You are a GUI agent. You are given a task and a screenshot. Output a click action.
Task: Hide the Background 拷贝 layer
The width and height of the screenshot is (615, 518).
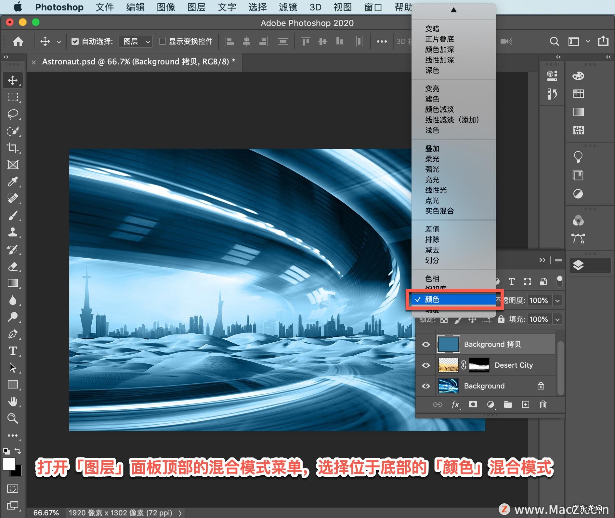(426, 344)
